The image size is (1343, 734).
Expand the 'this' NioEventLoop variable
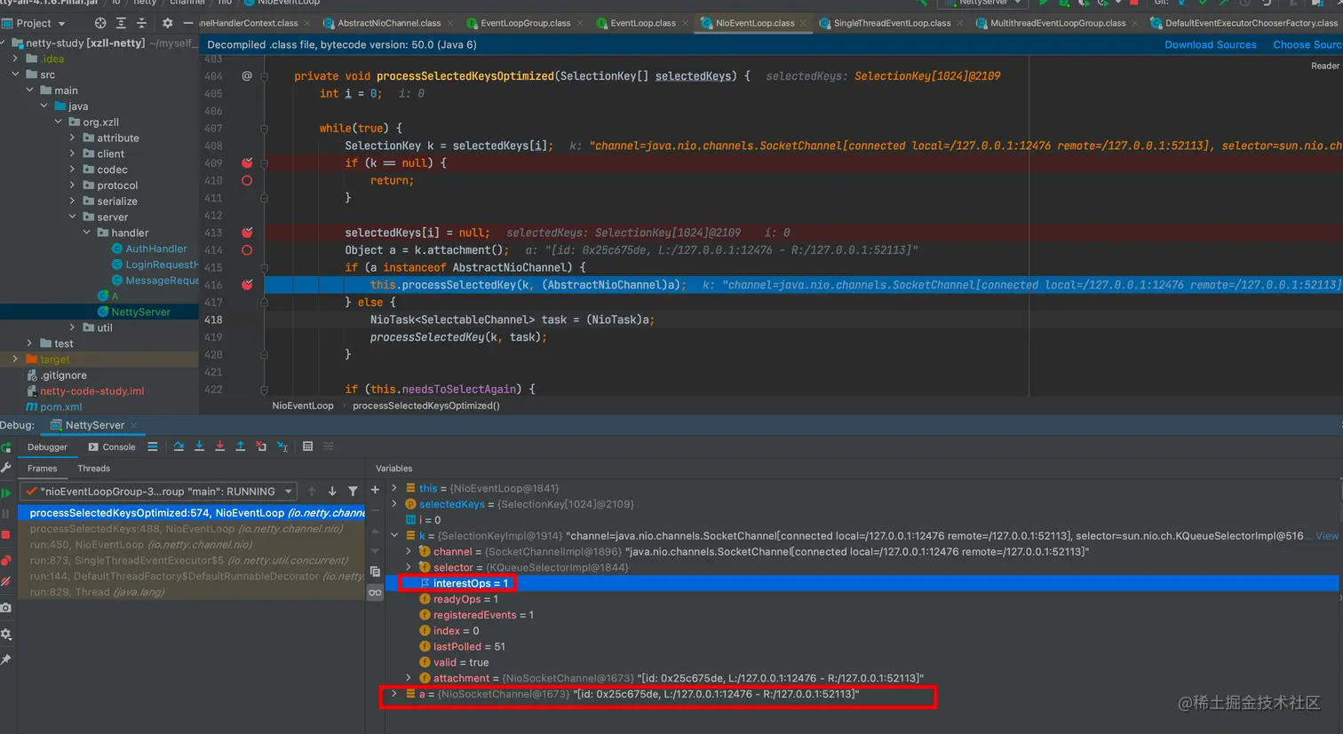pyautogui.click(x=394, y=488)
